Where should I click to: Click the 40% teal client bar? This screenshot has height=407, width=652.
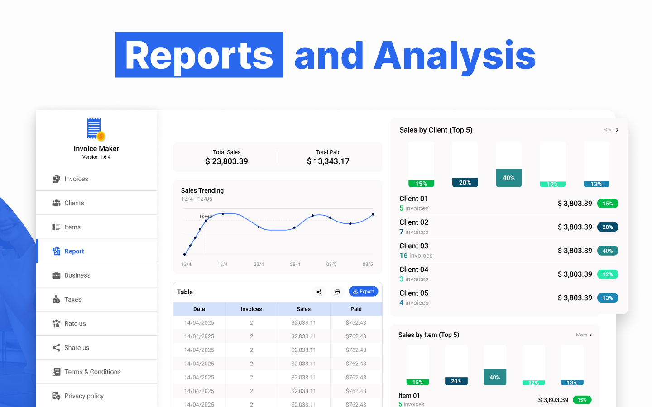pos(509,178)
